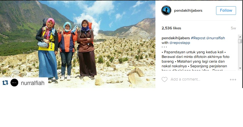Click pendakihijabers name in the caption
243x127 pixels.
tap(176, 38)
